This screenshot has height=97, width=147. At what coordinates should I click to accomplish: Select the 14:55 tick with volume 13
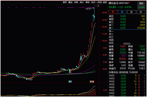tap(127, 81)
